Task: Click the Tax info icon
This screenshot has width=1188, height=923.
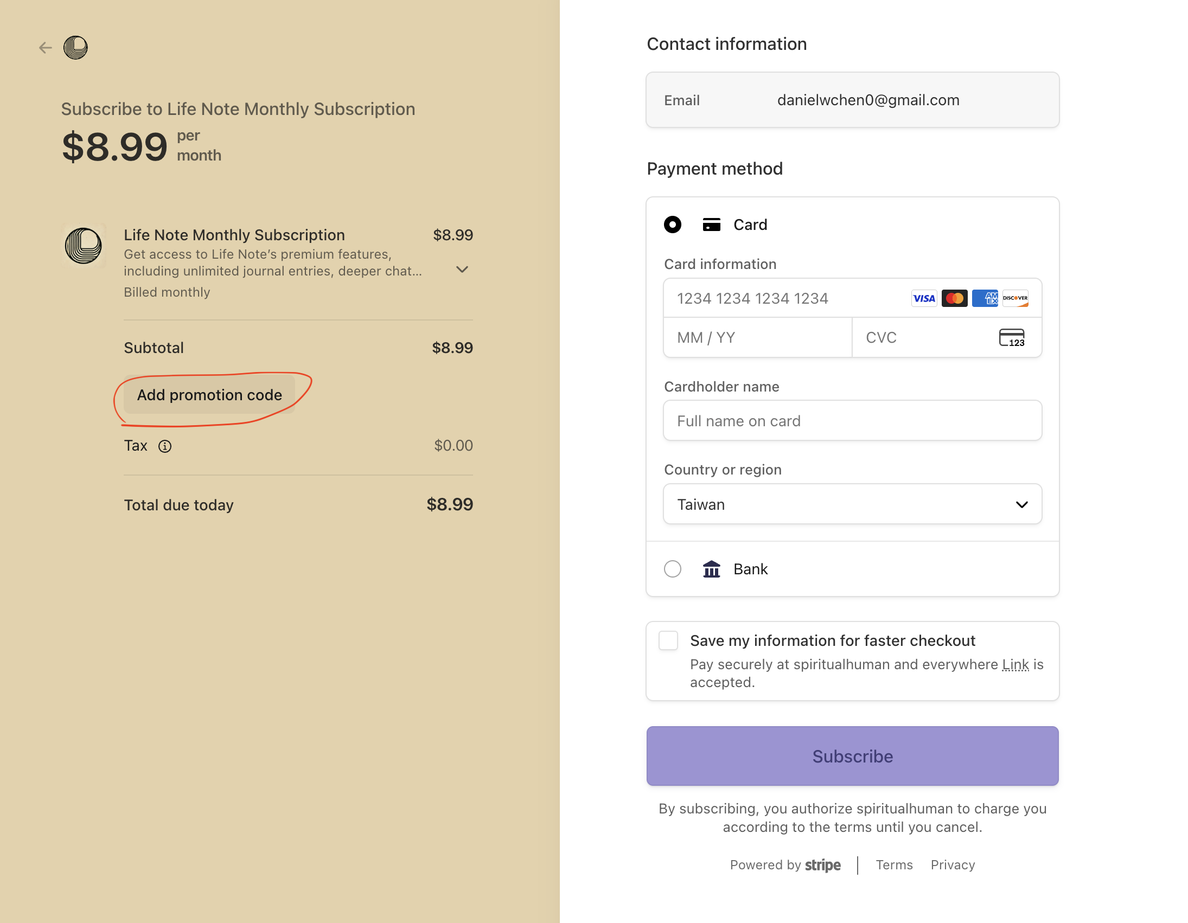Action: coord(165,446)
